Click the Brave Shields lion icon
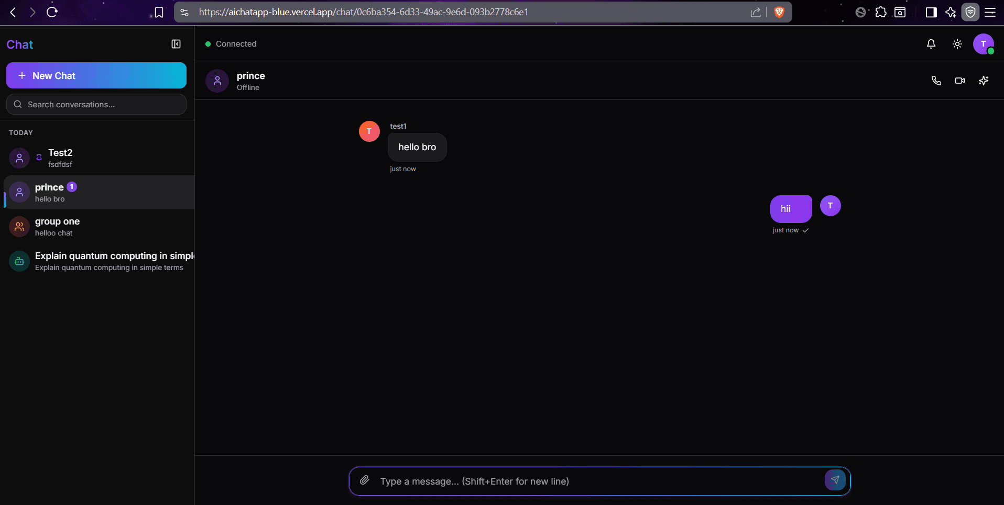Screen dimensions: 1004x505 pyautogui.click(x=779, y=12)
